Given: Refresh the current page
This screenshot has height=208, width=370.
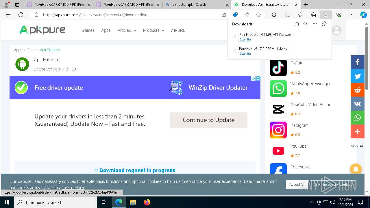Looking at the screenshot, I should pyautogui.click(x=21, y=15).
